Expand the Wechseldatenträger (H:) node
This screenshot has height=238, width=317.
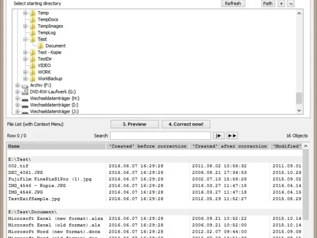coord(17,98)
